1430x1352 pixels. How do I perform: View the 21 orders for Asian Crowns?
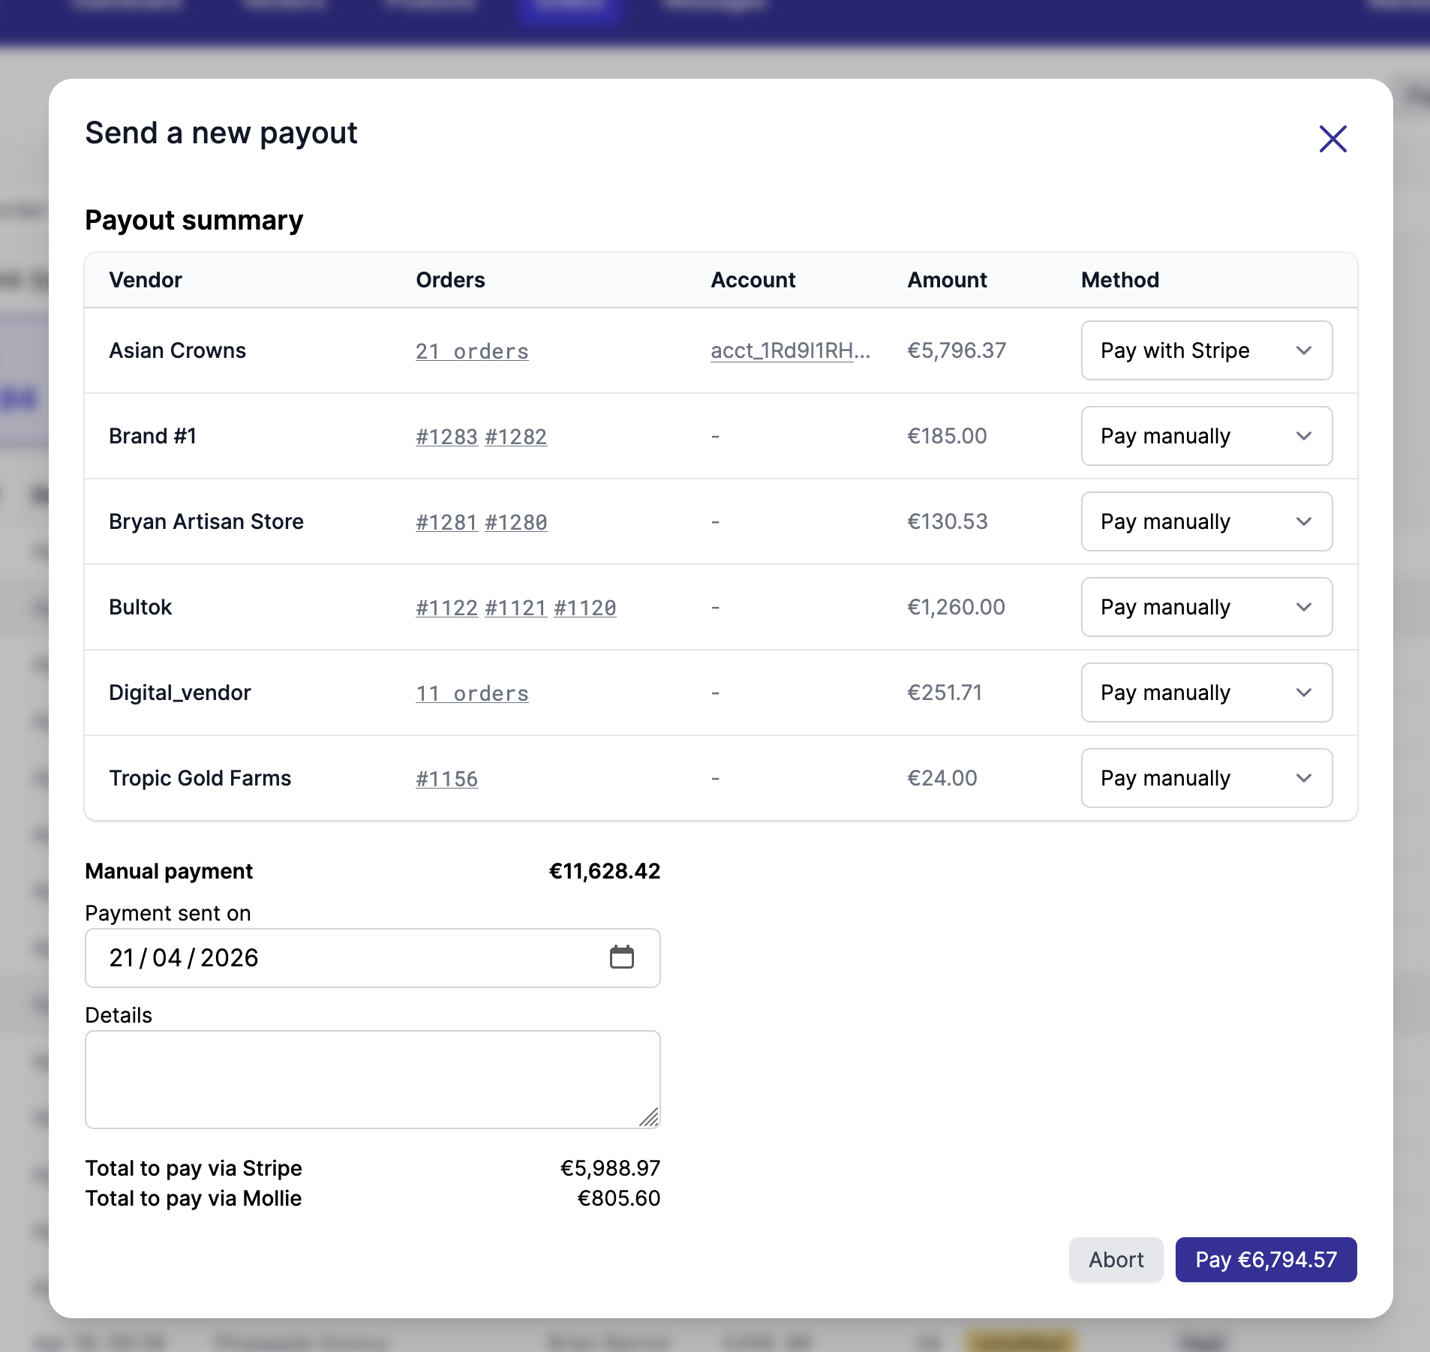(472, 350)
